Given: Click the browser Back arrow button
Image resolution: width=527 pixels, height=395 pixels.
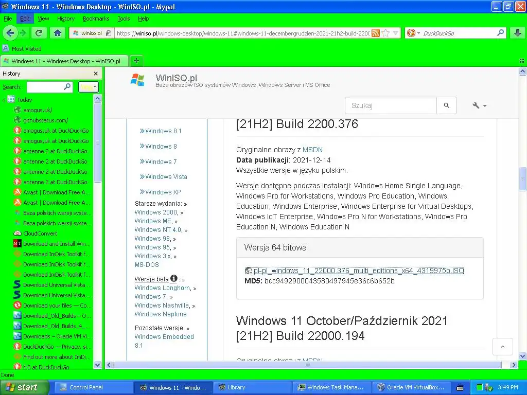Looking at the screenshot, I should pyautogui.click(x=10, y=33).
